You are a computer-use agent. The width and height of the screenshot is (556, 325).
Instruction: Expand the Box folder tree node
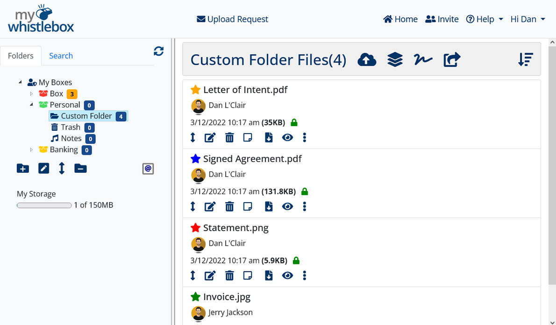click(32, 94)
